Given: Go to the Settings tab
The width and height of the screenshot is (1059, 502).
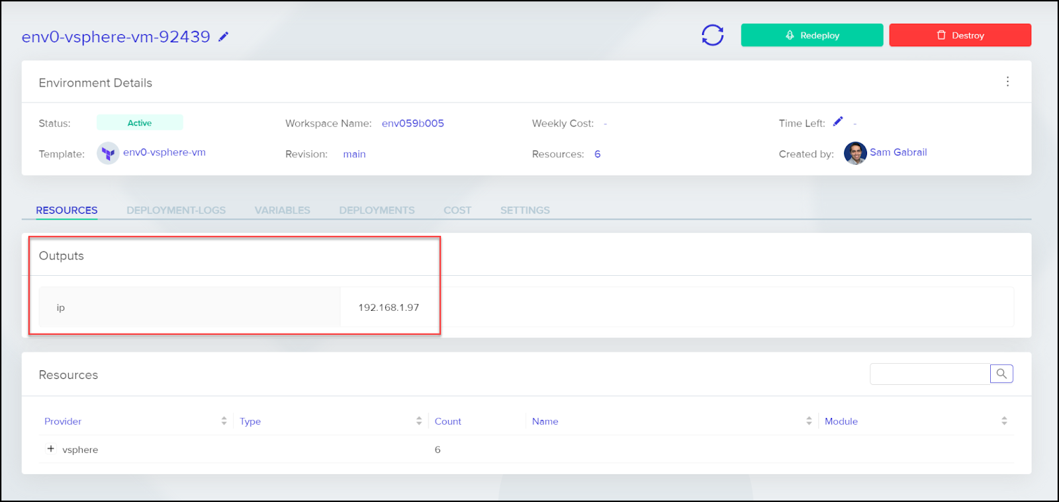Looking at the screenshot, I should point(525,210).
